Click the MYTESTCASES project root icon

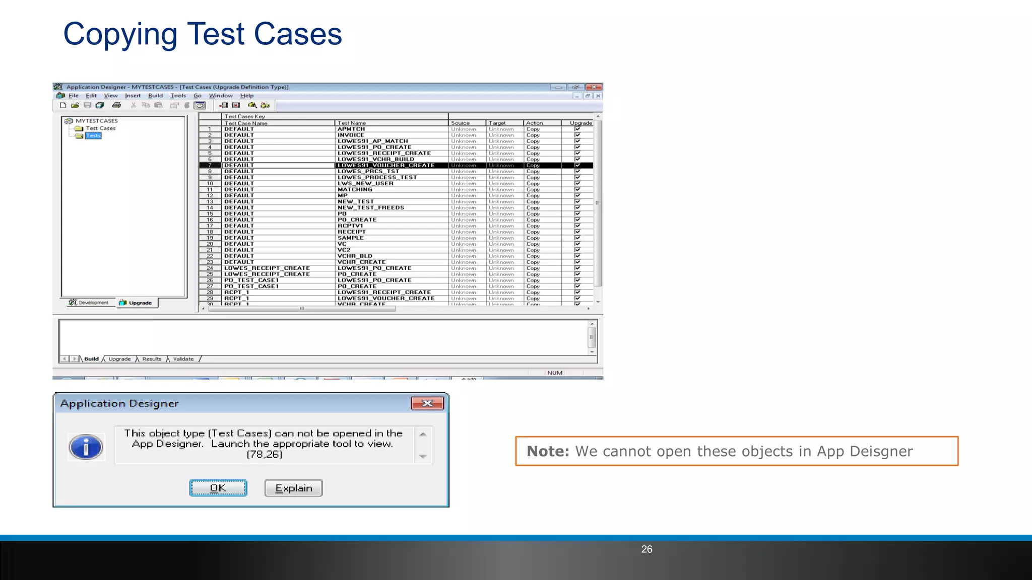[69, 121]
